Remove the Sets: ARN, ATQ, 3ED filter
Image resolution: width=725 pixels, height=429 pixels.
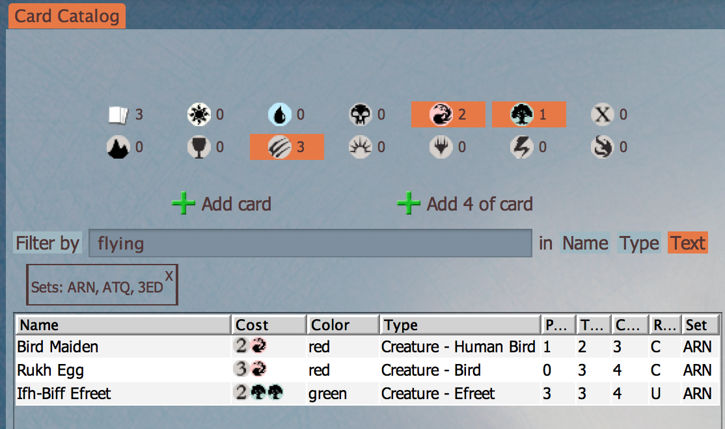(169, 276)
